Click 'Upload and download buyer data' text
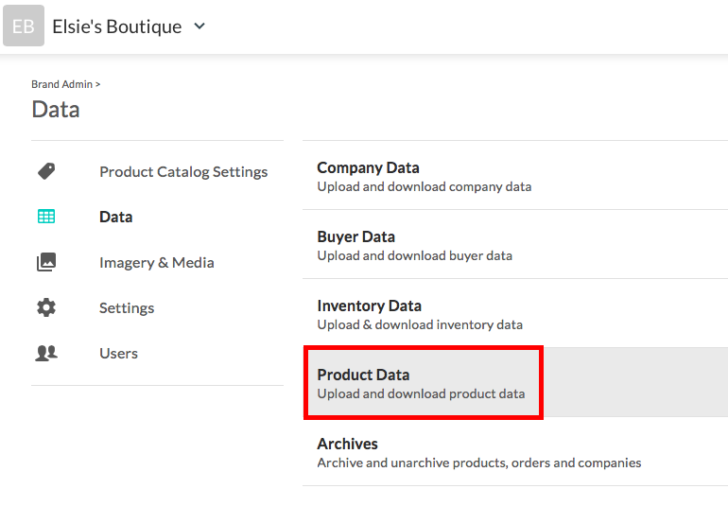The width and height of the screenshot is (728, 524). tap(415, 256)
